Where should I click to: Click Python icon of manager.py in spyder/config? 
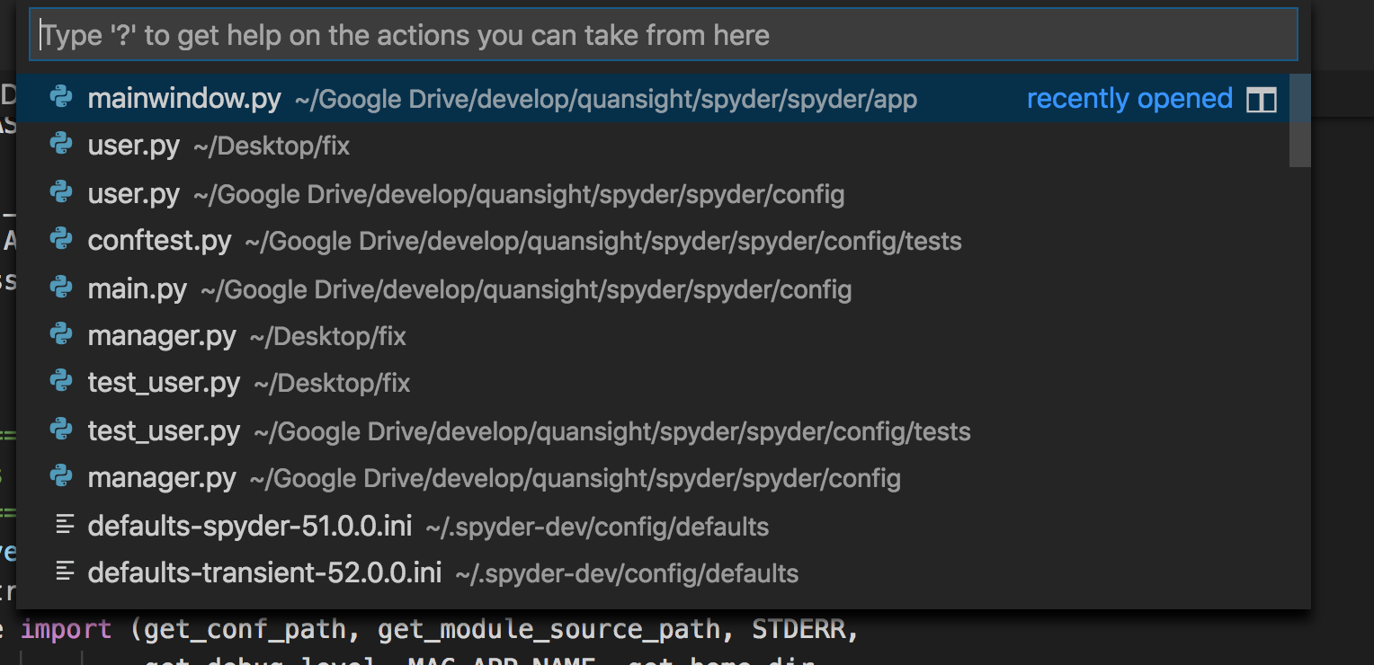coord(61,476)
